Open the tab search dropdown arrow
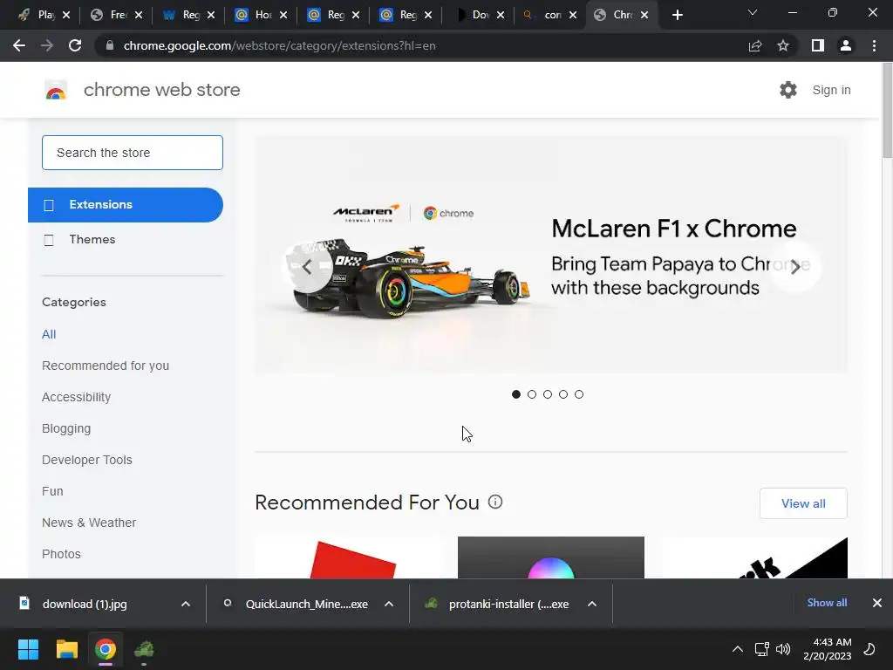Screen dimensions: 893x670 click(753, 12)
